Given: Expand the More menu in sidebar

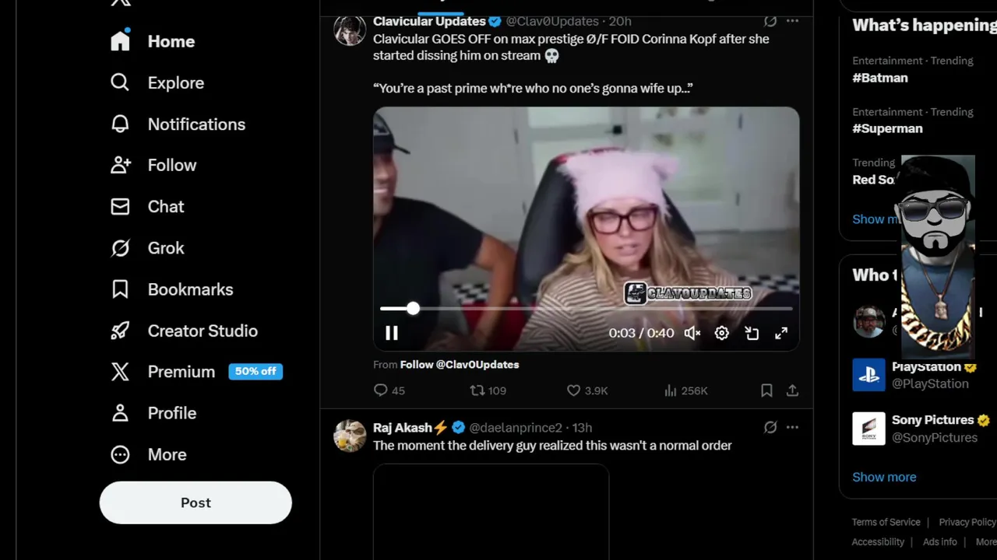Looking at the screenshot, I should tap(149, 454).
